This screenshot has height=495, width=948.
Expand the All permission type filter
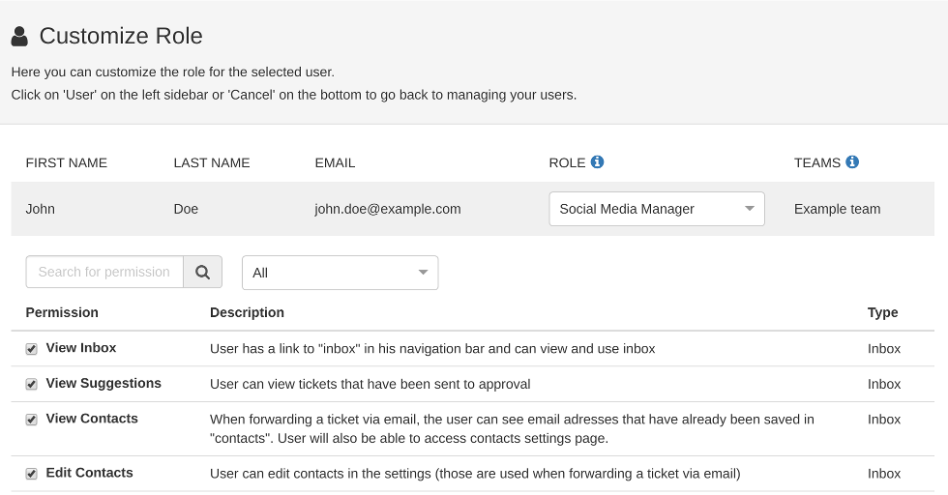(340, 273)
